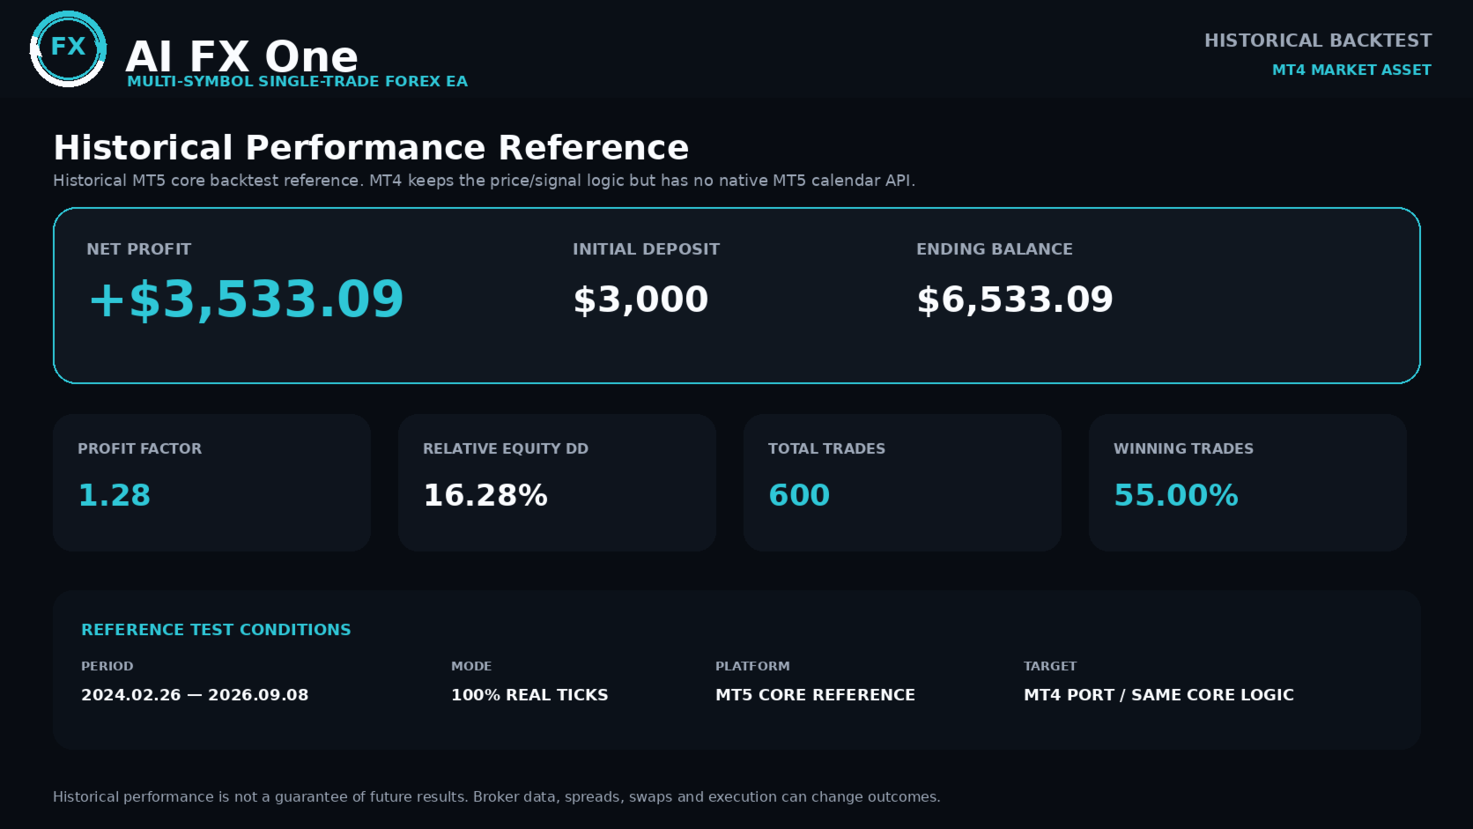This screenshot has width=1473, height=829.
Task: Click the initial deposit $3,000 figure
Action: coord(640,300)
